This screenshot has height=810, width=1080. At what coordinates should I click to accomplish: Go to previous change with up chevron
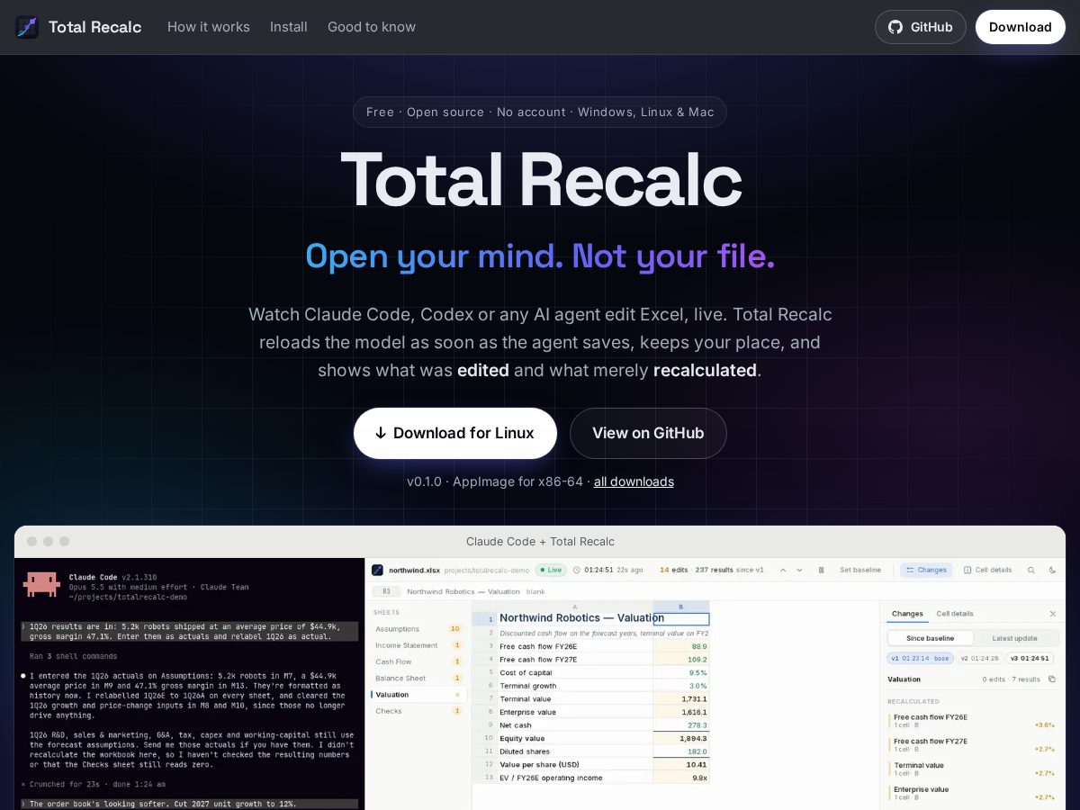point(782,570)
